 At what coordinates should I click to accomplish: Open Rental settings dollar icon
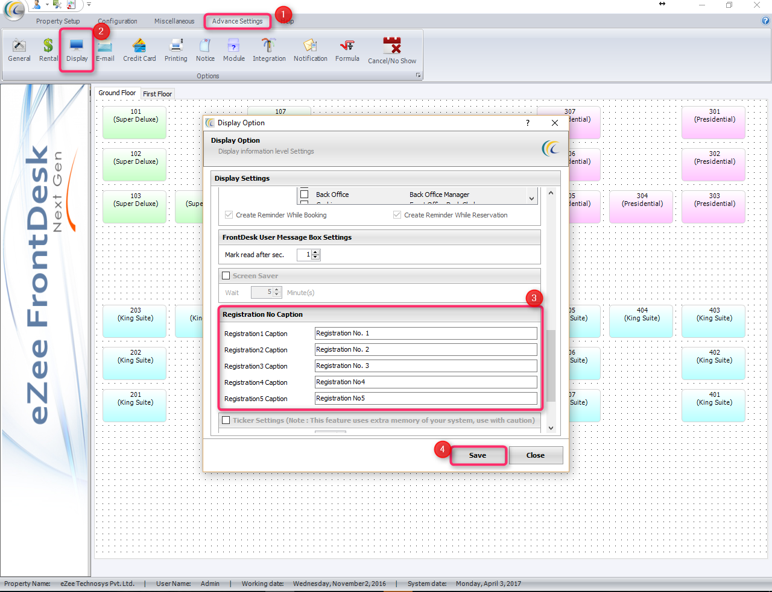[x=48, y=50]
